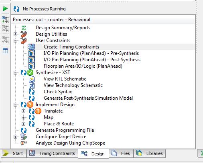
Task: Open the Files tab
Action: (122, 153)
